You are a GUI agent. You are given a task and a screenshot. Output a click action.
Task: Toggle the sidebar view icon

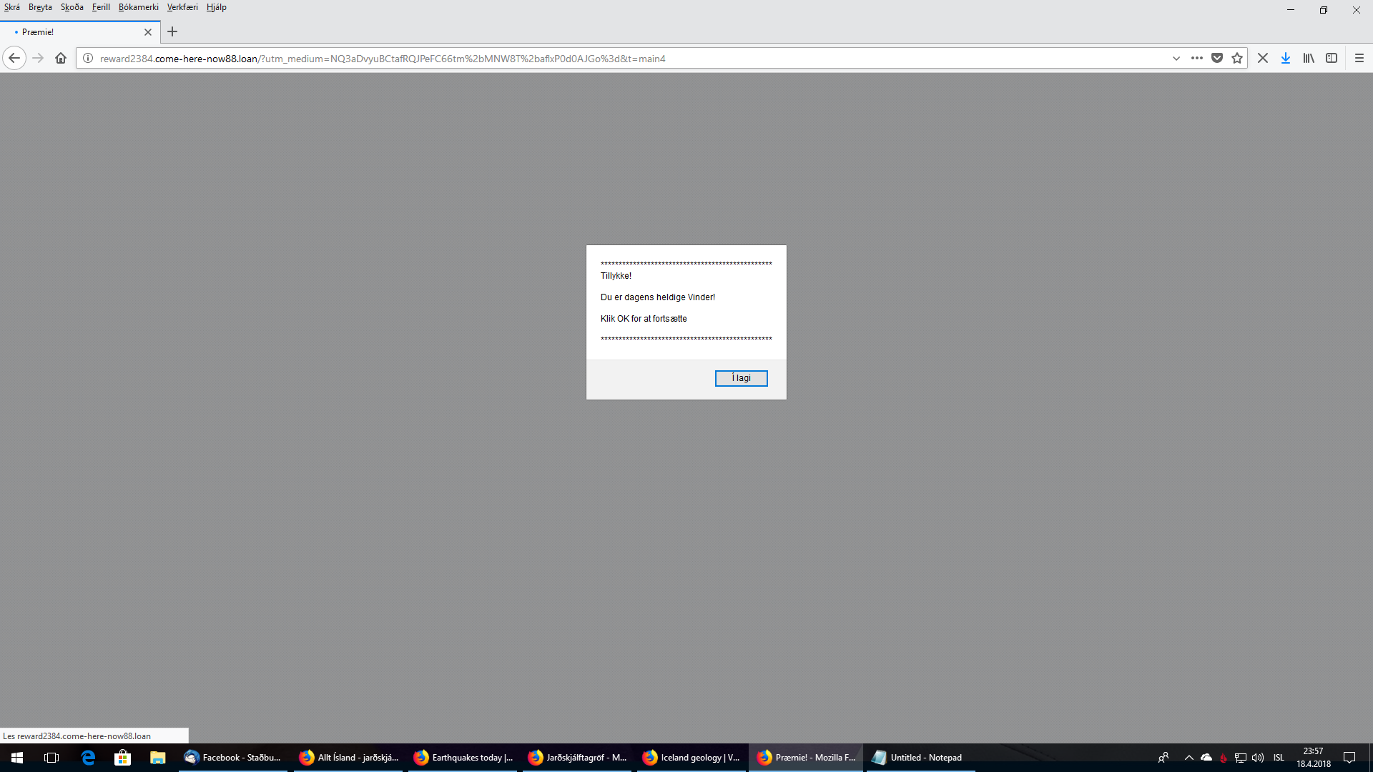[x=1332, y=59]
